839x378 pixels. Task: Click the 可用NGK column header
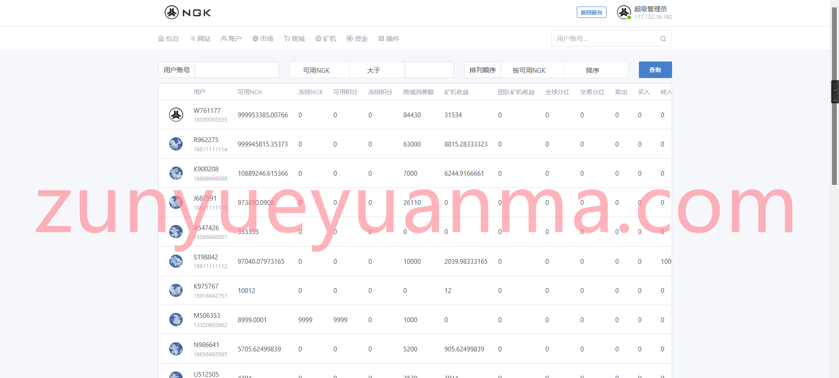[x=250, y=92]
